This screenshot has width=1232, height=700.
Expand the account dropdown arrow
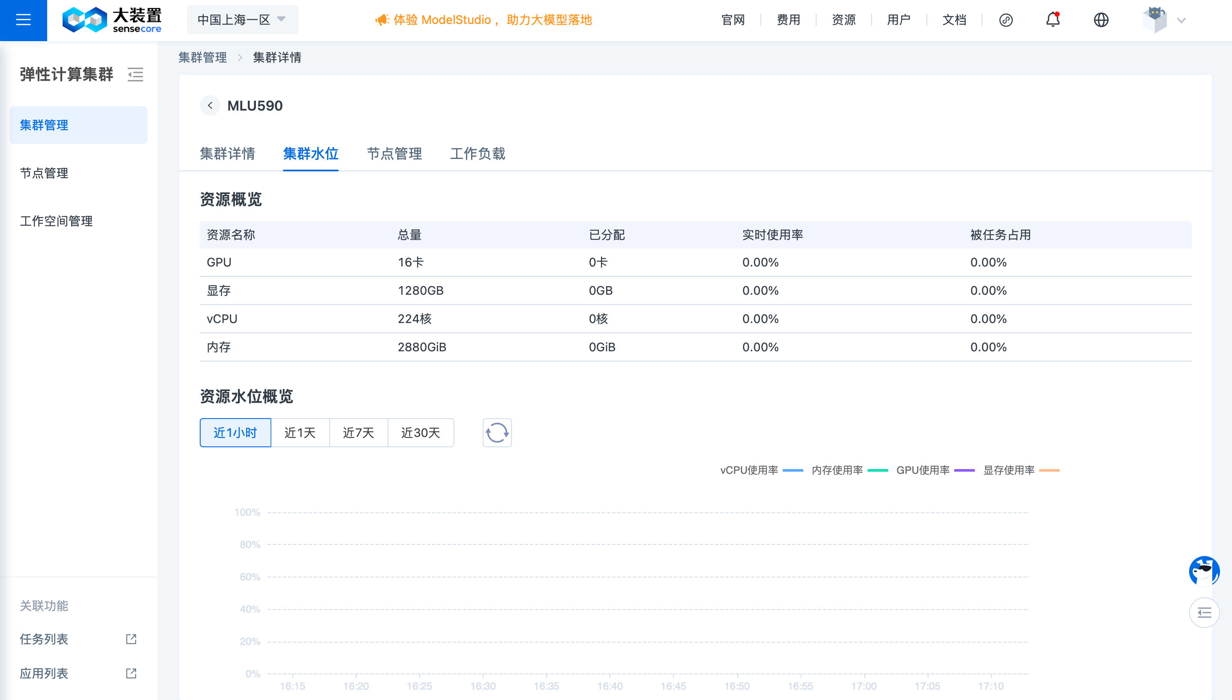pyautogui.click(x=1181, y=20)
